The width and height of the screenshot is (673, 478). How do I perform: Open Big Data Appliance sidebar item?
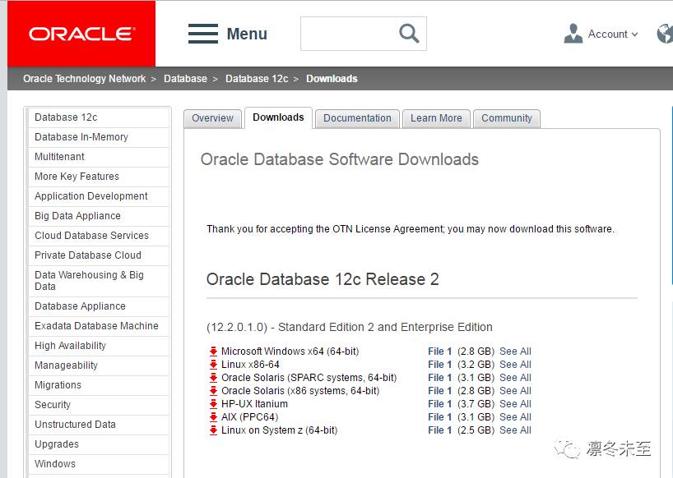(x=99, y=216)
